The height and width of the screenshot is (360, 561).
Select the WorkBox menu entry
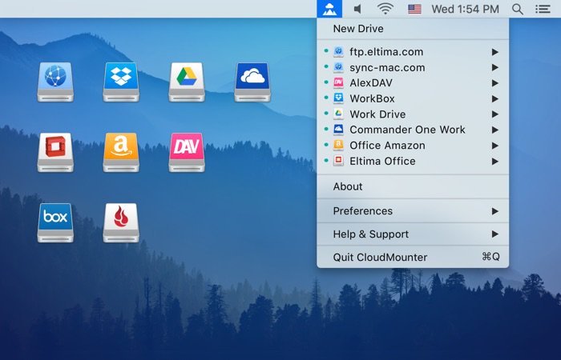[x=413, y=98]
